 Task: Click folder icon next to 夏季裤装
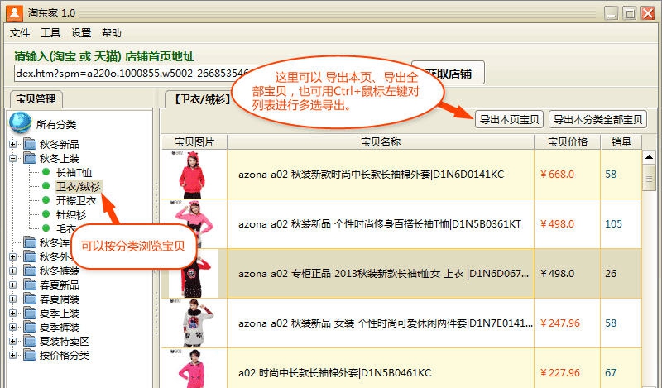coord(30,328)
